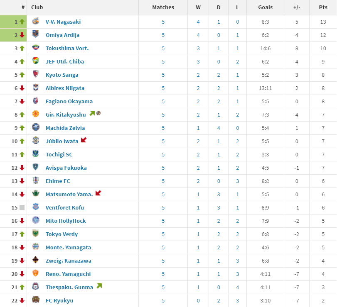Click the Tokushima Vort. team logo
Viewport: 337px width, 307px height.
coord(36,48)
